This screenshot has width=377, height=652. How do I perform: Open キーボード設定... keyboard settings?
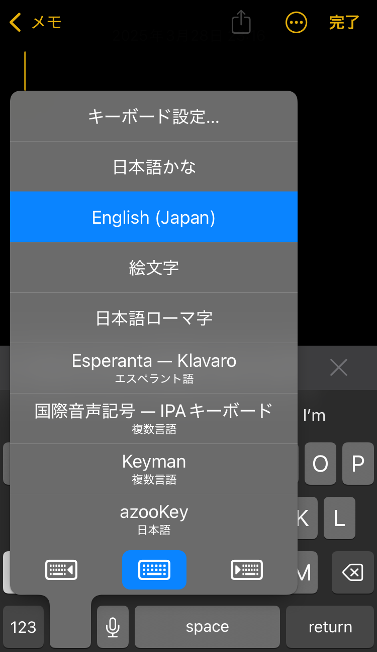154,116
